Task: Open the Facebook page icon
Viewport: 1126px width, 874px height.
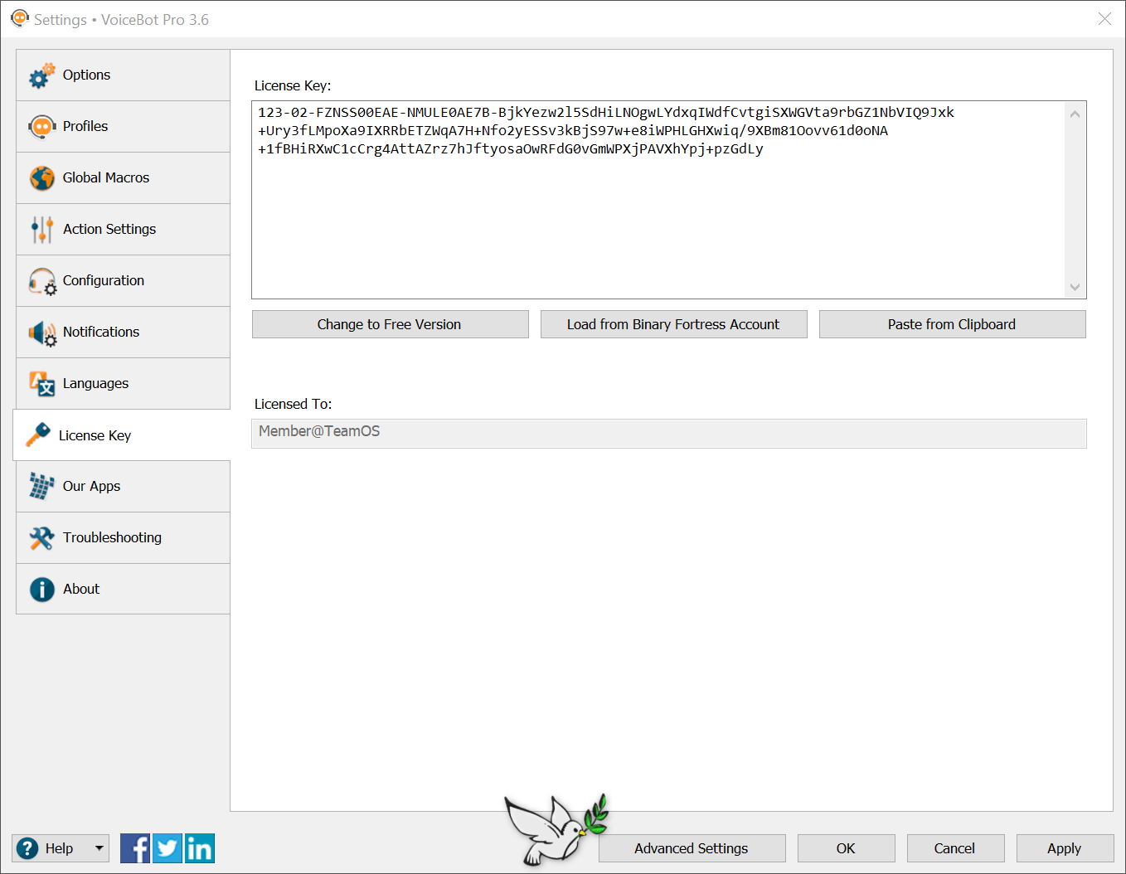Action: click(x=135, y=848)
